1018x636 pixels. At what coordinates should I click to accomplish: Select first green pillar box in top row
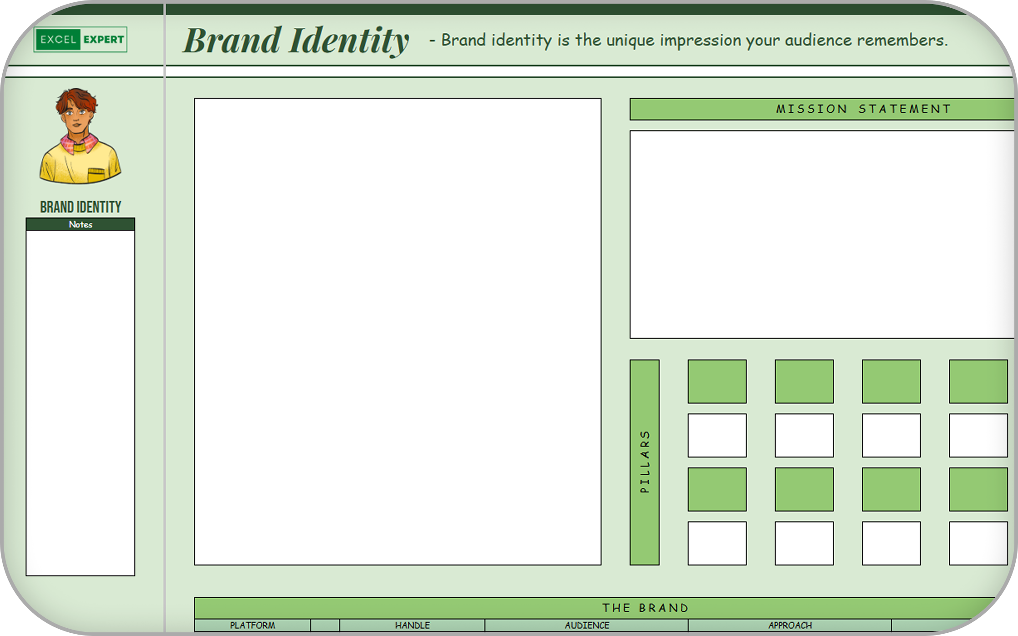pos(717,381)
